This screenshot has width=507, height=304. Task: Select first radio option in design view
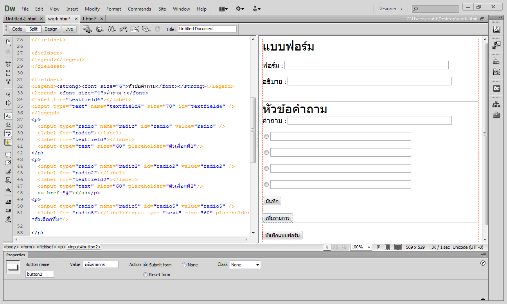point(266,136)
